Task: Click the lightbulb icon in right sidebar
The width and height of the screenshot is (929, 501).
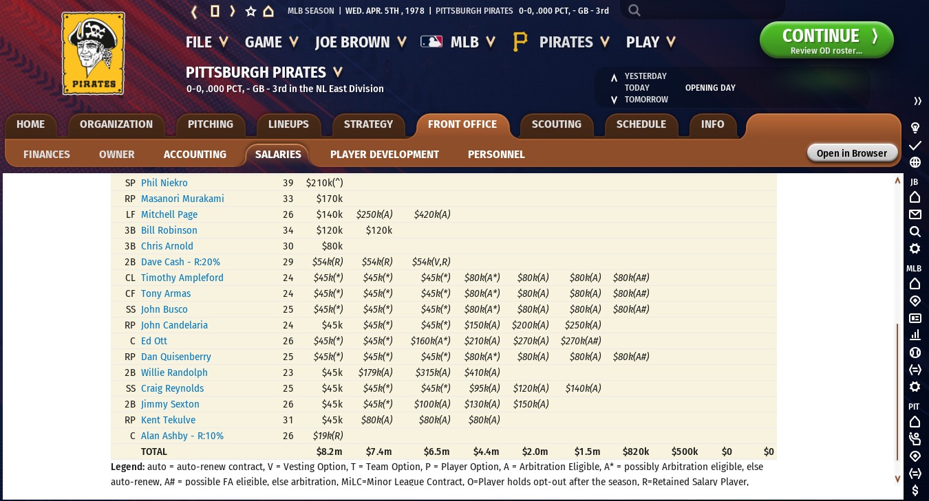Action: [x=915, y=128]
